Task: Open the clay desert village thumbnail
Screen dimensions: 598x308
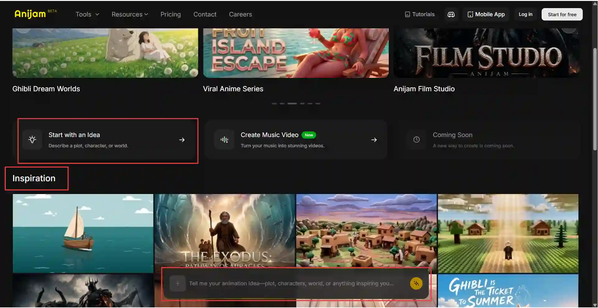Action: pyautogui.click(x=366, y=230)
